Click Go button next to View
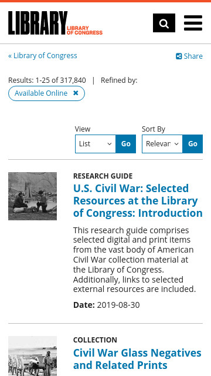The height and width of the screenshot is (376, 211). [x=126, y=144]
